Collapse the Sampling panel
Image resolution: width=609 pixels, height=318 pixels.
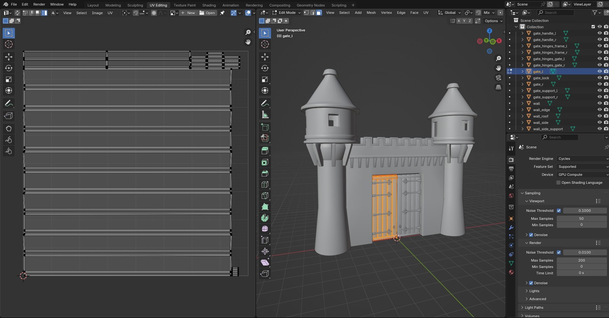pyautogui.click(x=532, y=193)
